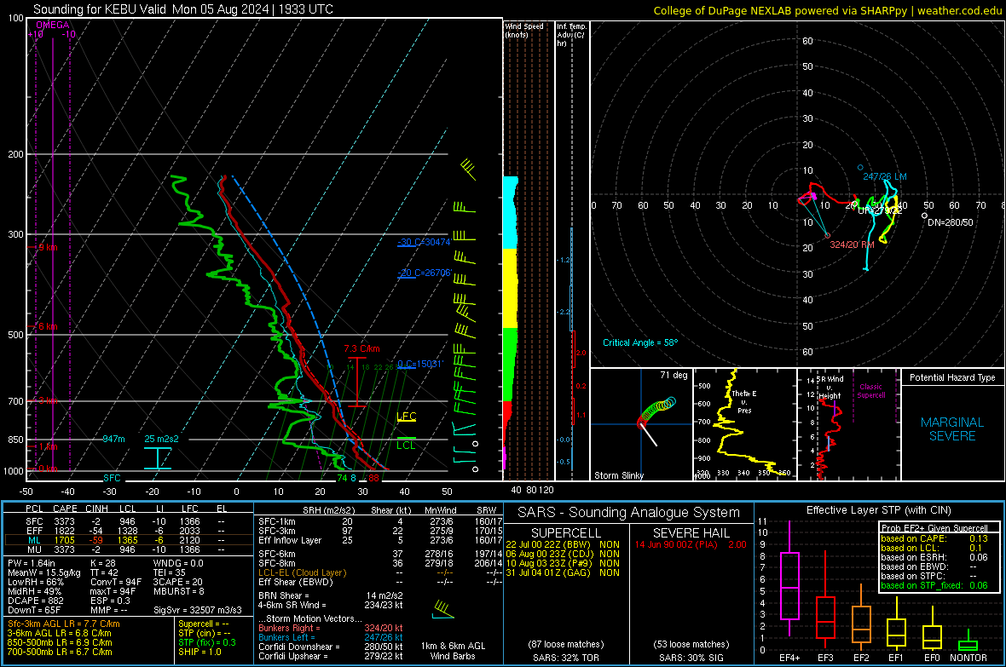
Task: Select the 14 Jun 90 00Z (PIA) hail analogue
Action: [691, 544]
